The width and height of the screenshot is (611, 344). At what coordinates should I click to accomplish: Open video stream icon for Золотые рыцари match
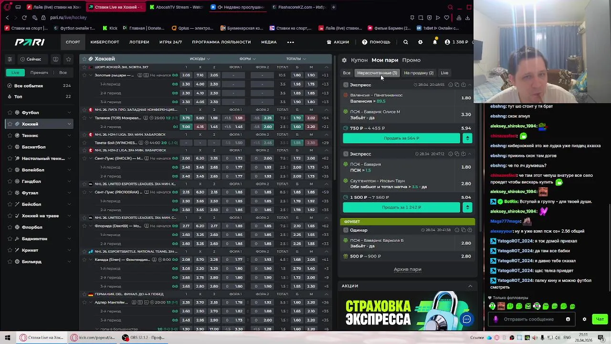click(140, 75)
